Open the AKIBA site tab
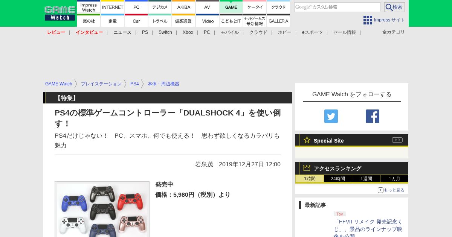 (x=184, y=7)
